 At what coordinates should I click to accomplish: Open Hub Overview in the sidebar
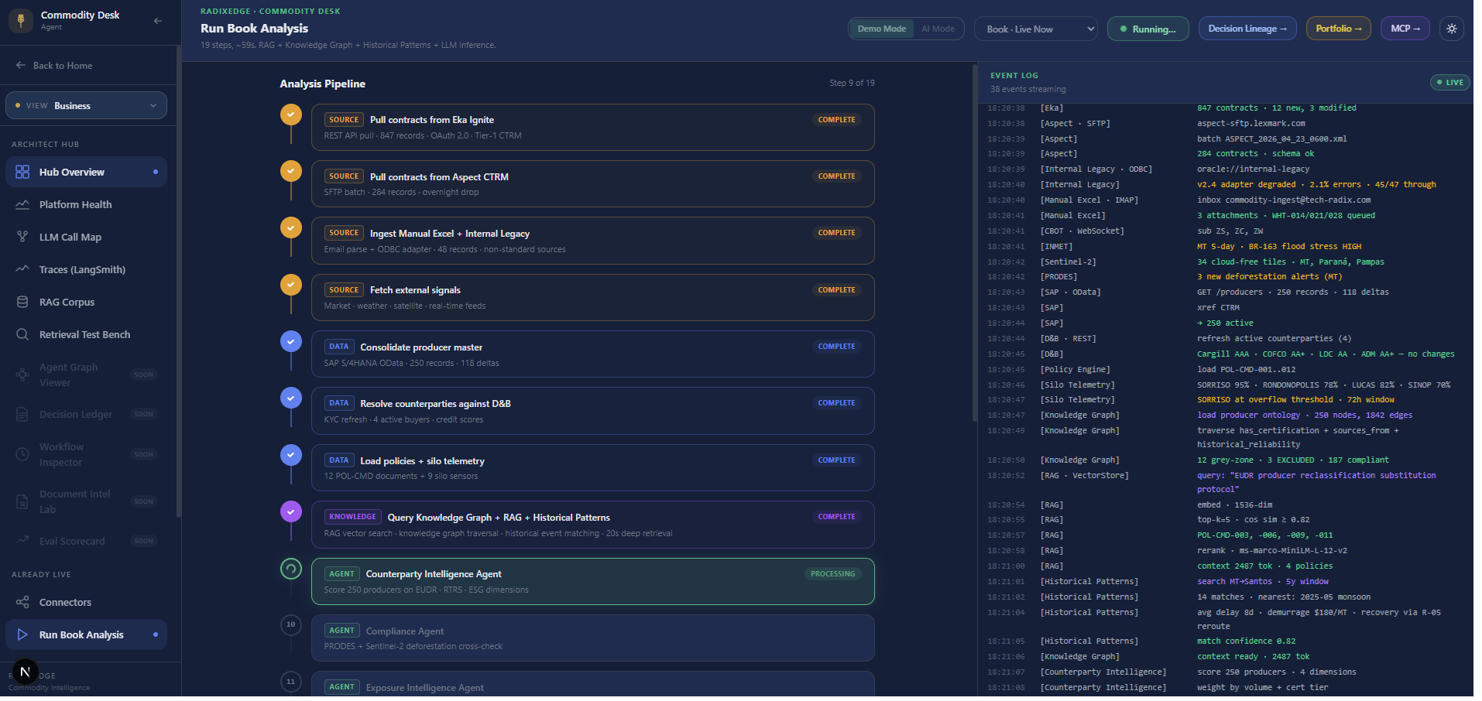pos(86,172)
